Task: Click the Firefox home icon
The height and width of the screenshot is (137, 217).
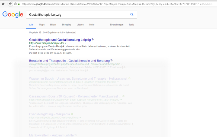Action: pyautogui.click(x=3, y=4)
